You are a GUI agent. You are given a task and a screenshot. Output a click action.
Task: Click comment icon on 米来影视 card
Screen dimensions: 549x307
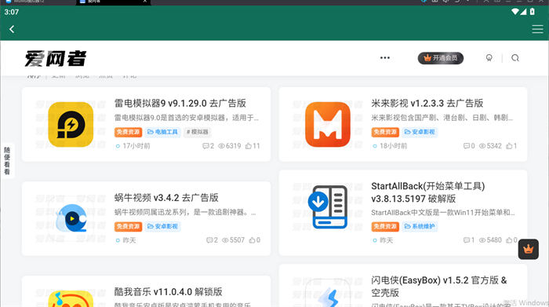pos(467,146)
